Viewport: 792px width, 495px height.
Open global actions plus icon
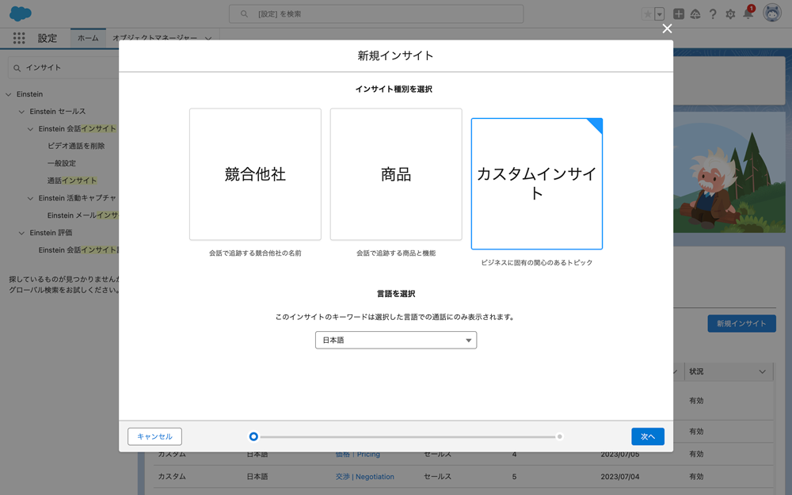click(679, 14)
